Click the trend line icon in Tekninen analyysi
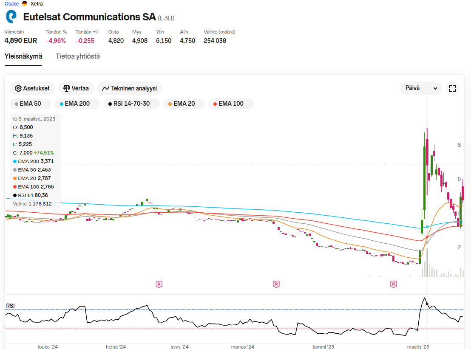Screen dimensions: 471x349 coord(106,89)
